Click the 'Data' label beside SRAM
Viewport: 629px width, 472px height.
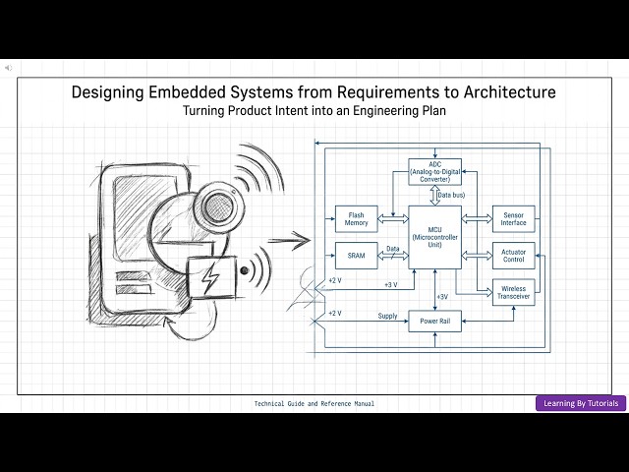(393, 249)
